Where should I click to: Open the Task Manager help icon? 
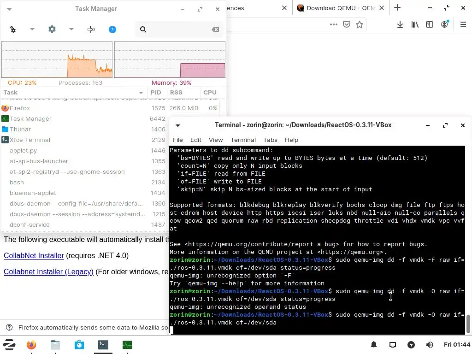(x=112, y=29)
